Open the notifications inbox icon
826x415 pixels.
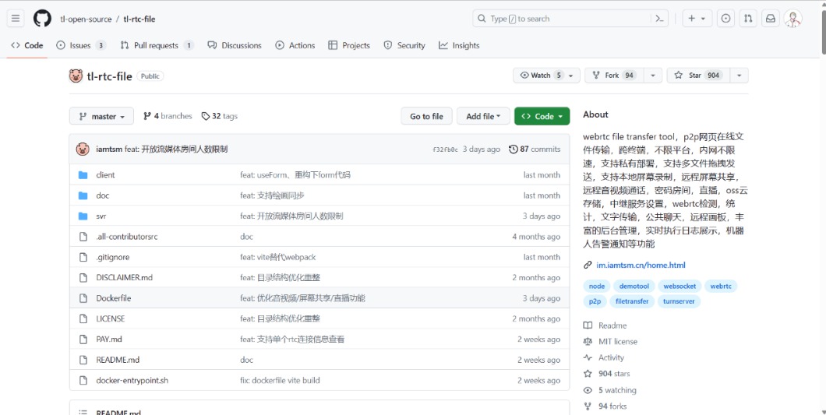point(770,19)
